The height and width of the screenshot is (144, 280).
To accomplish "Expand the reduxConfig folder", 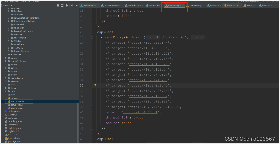I will (x=6, y=78).
